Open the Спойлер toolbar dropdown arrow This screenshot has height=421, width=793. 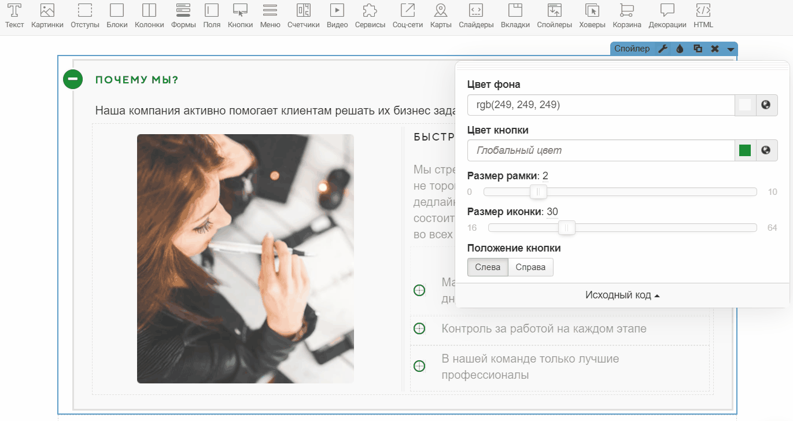(731, 50)
